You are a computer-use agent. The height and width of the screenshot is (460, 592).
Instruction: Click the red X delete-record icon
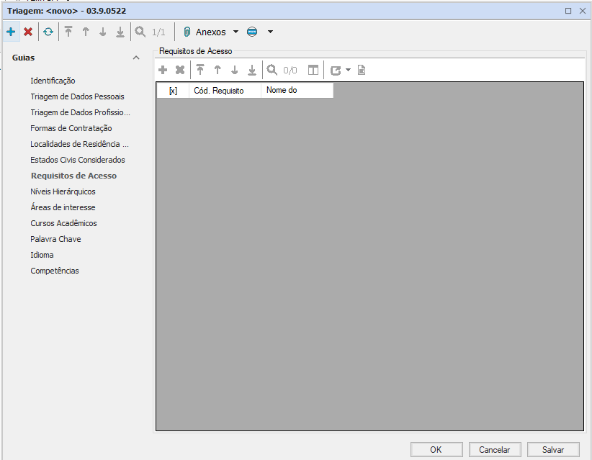click(28, 32)
